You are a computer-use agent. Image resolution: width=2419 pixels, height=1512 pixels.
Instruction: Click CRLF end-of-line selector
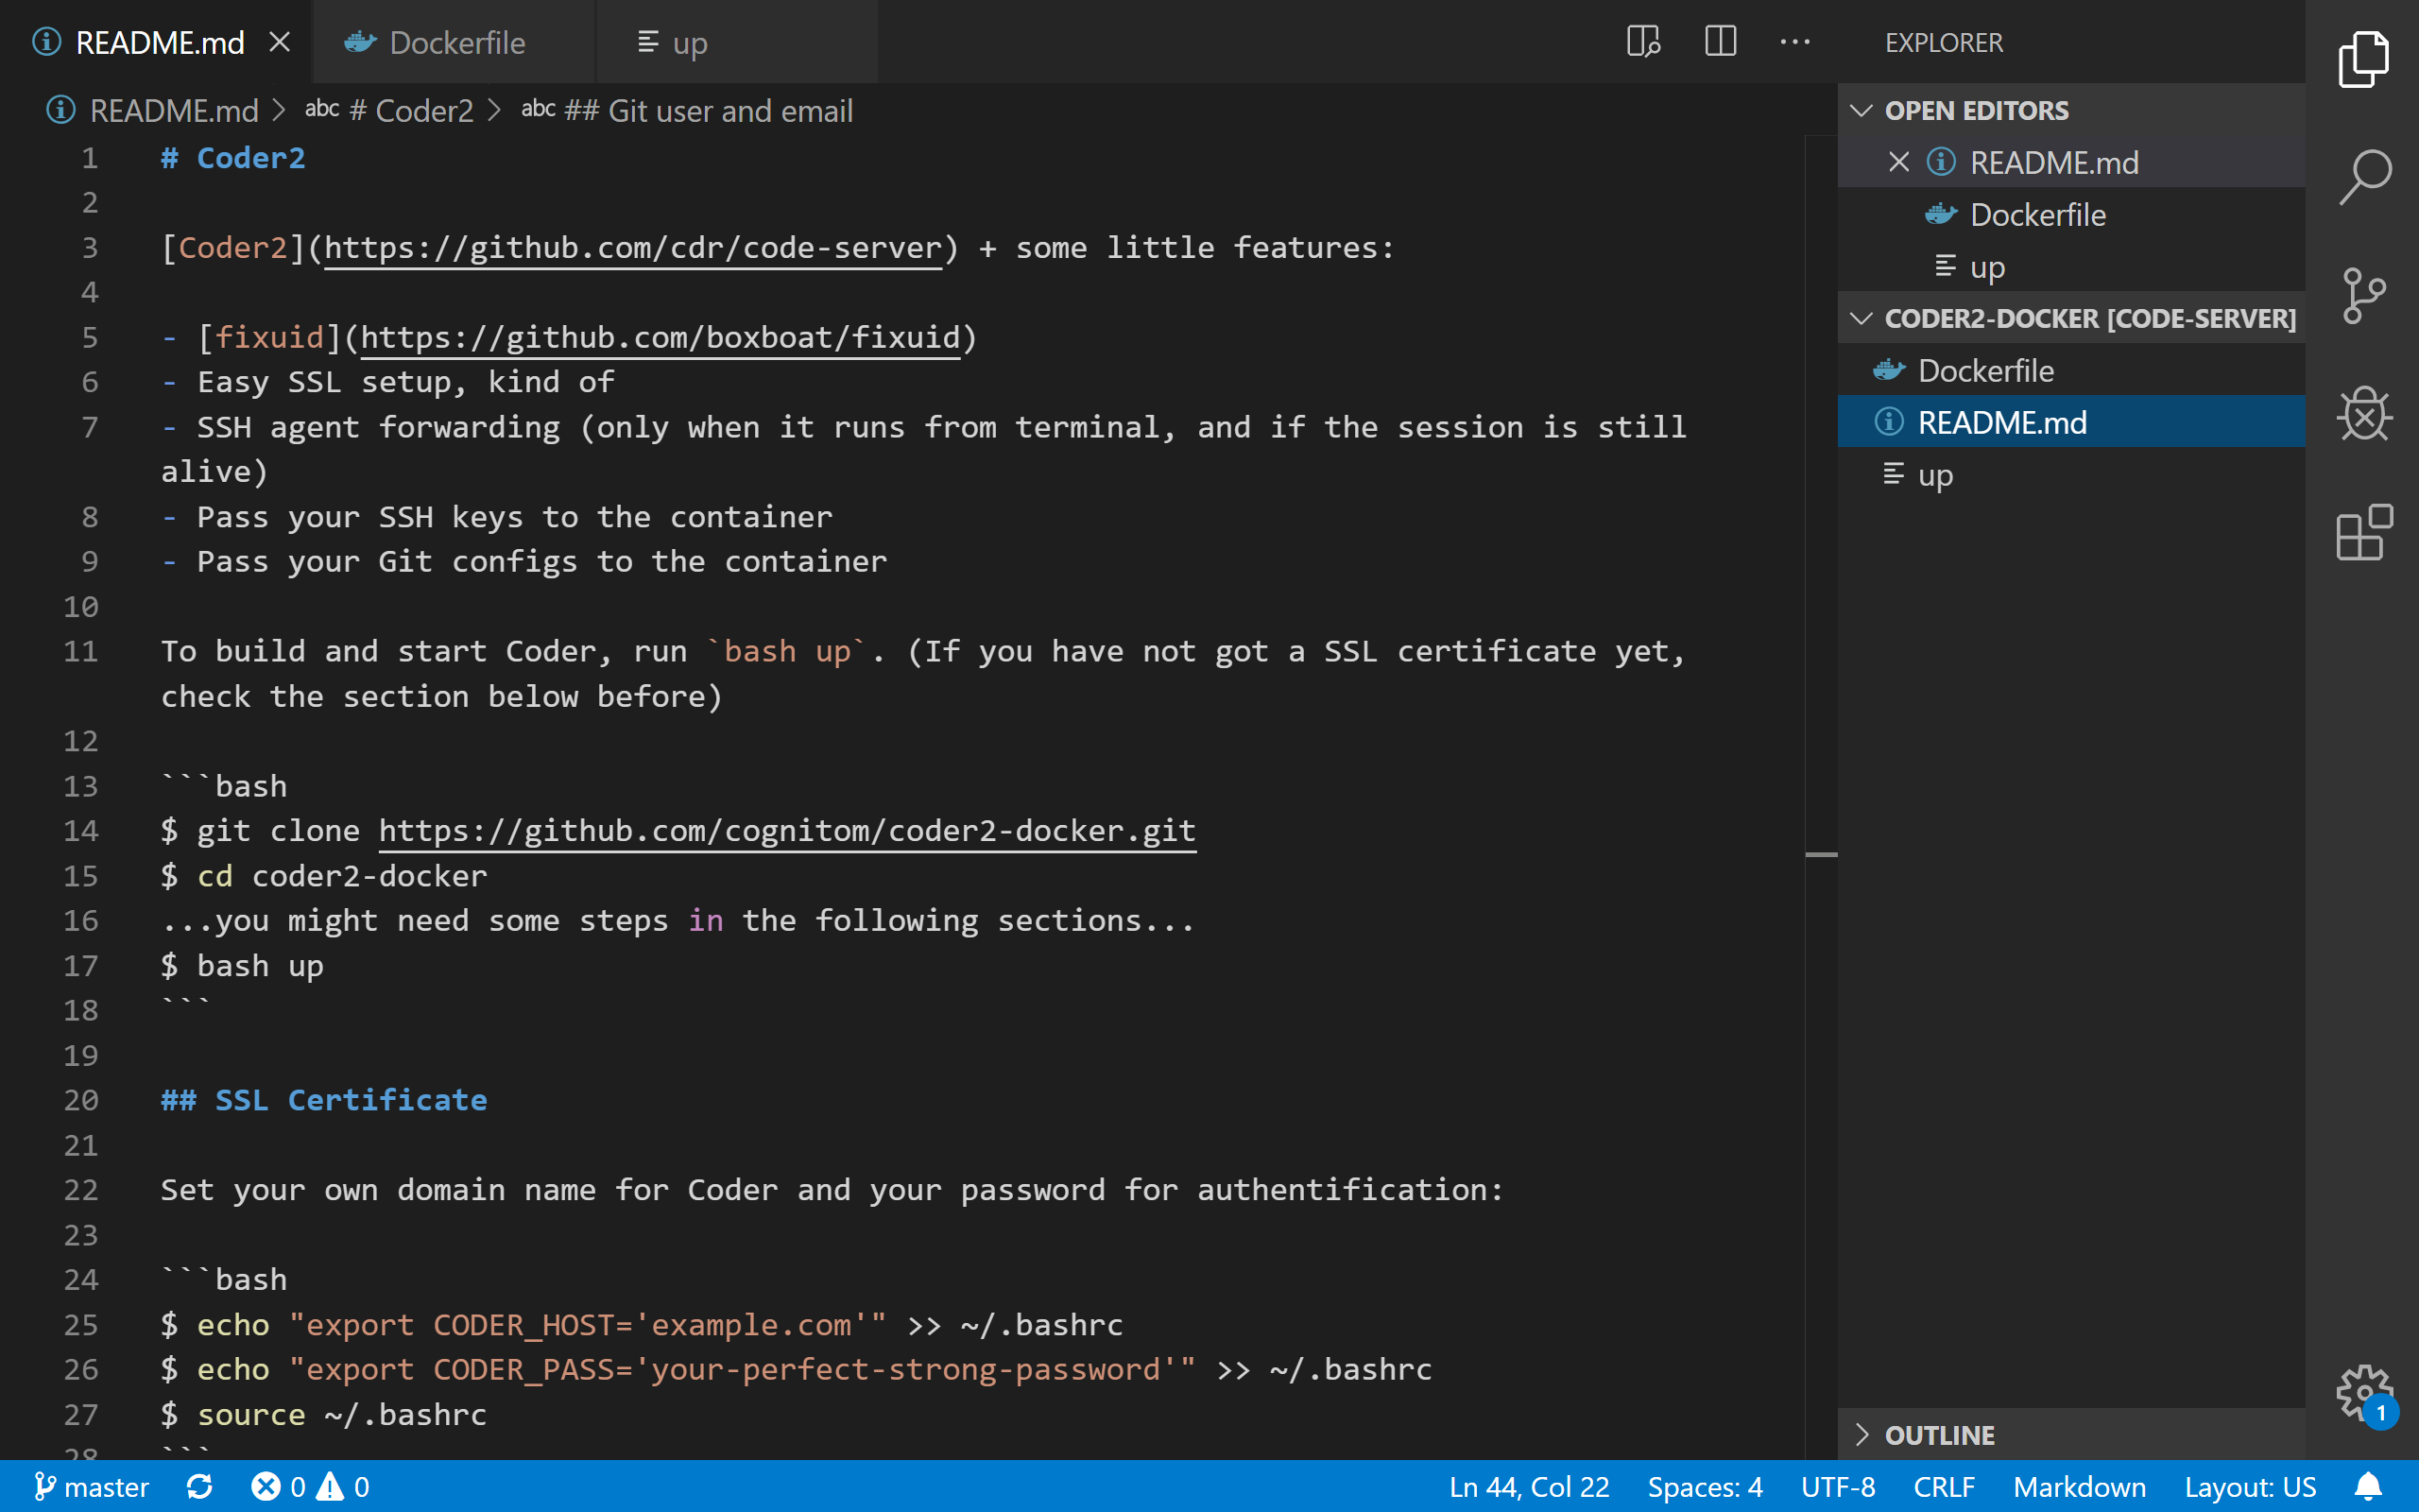pos(1943,1487)
